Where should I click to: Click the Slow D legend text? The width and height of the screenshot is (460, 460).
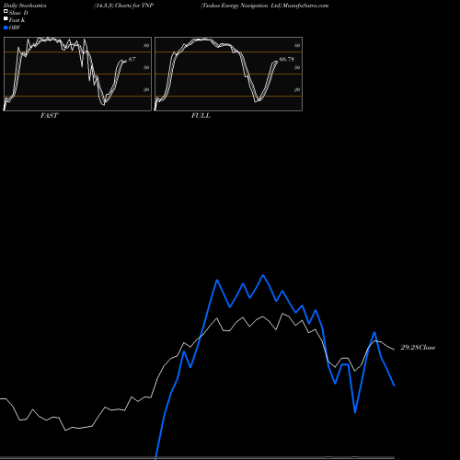18,13
